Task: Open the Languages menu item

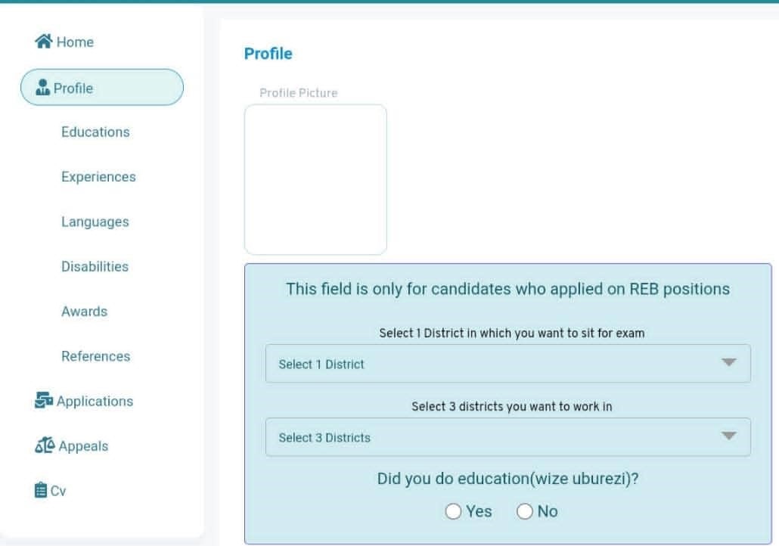Action: coord(95,222)
